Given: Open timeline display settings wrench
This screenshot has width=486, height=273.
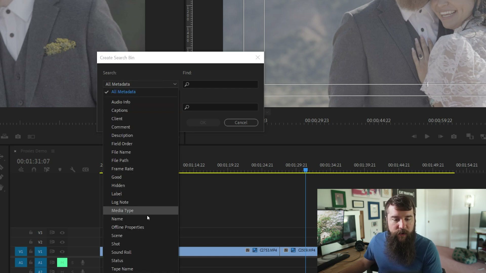Looking at the screenshot, I should coord(73,170).
